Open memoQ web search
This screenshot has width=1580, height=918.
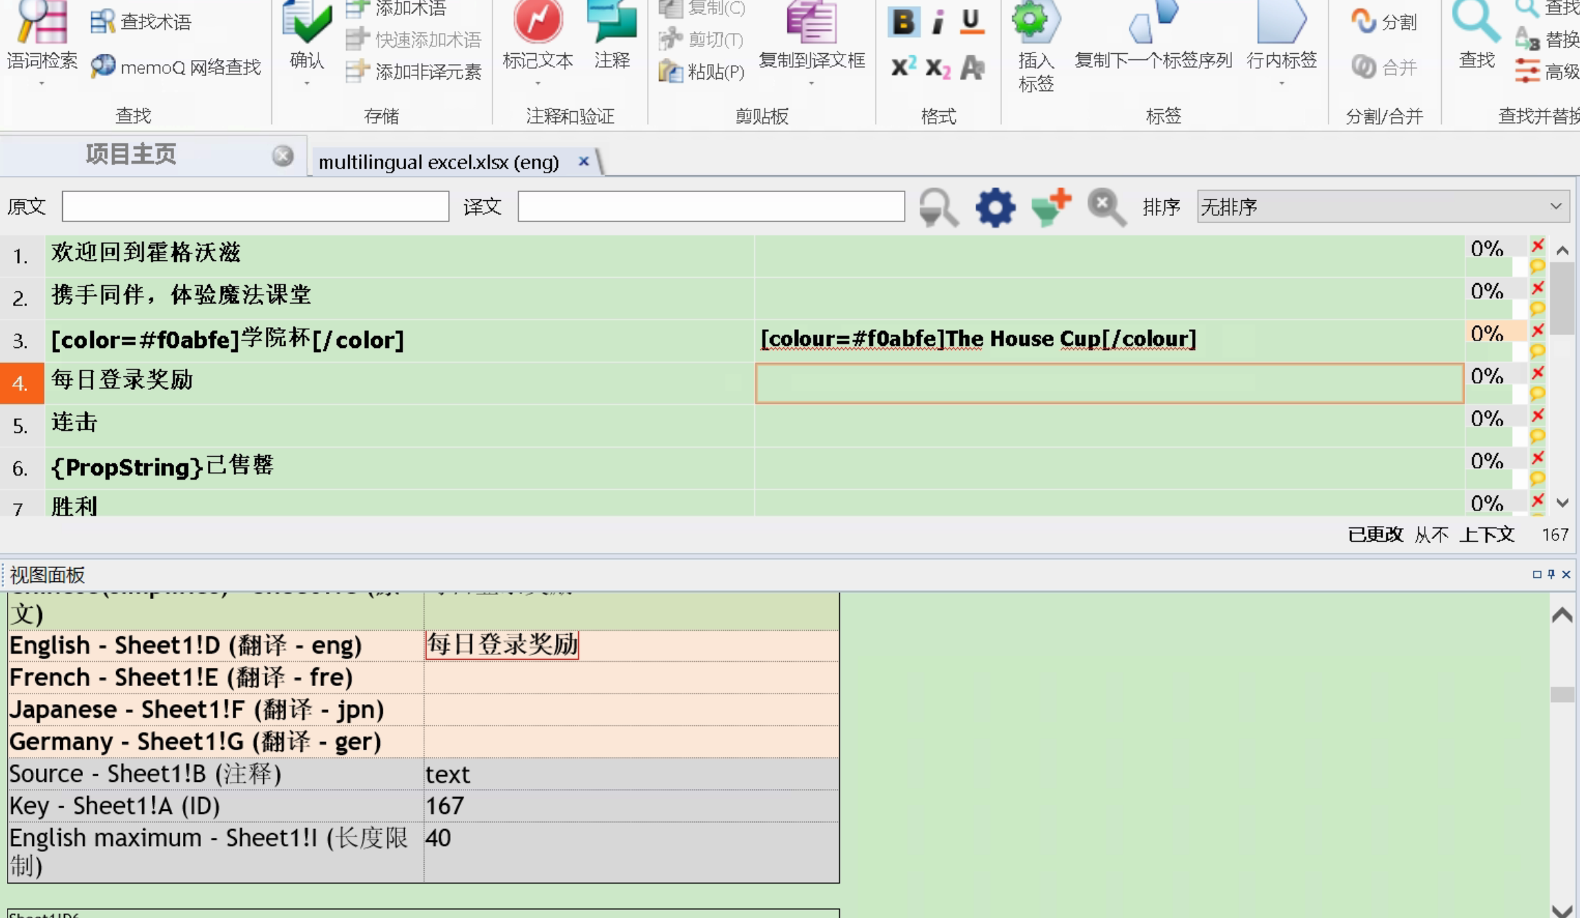(x=103, y=66)
